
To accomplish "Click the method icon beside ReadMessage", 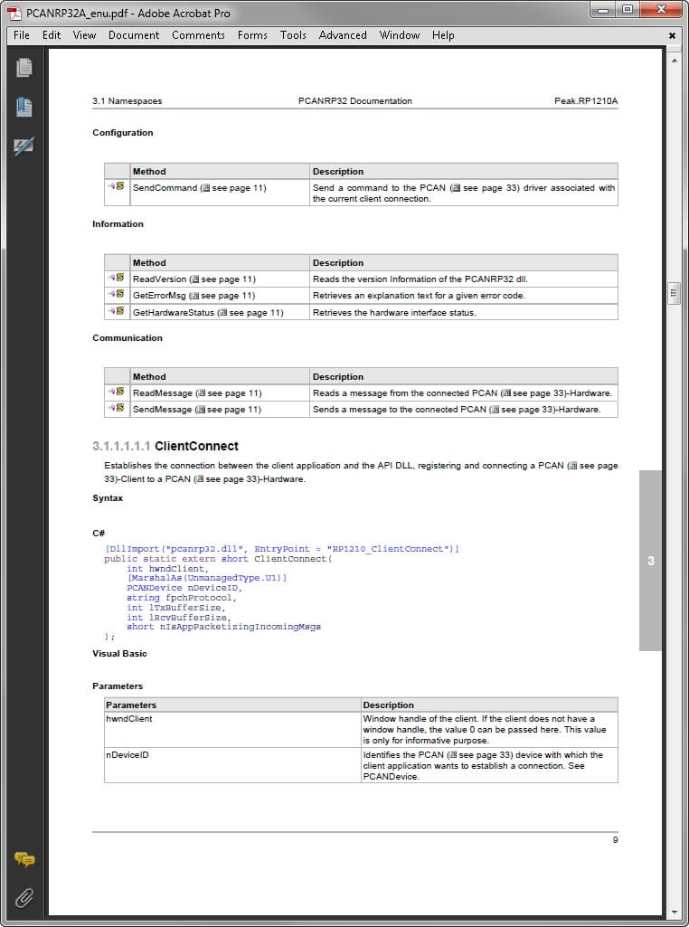I will click(x=116, y=393).
